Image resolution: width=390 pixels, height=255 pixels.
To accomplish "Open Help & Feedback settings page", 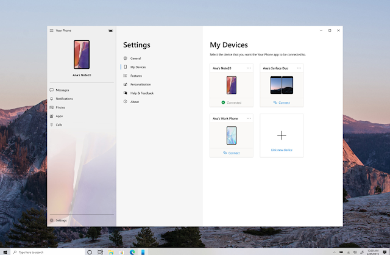I will (142, 93).
